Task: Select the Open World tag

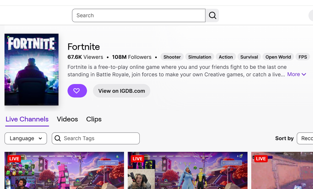Action: (x=278, y=57)
